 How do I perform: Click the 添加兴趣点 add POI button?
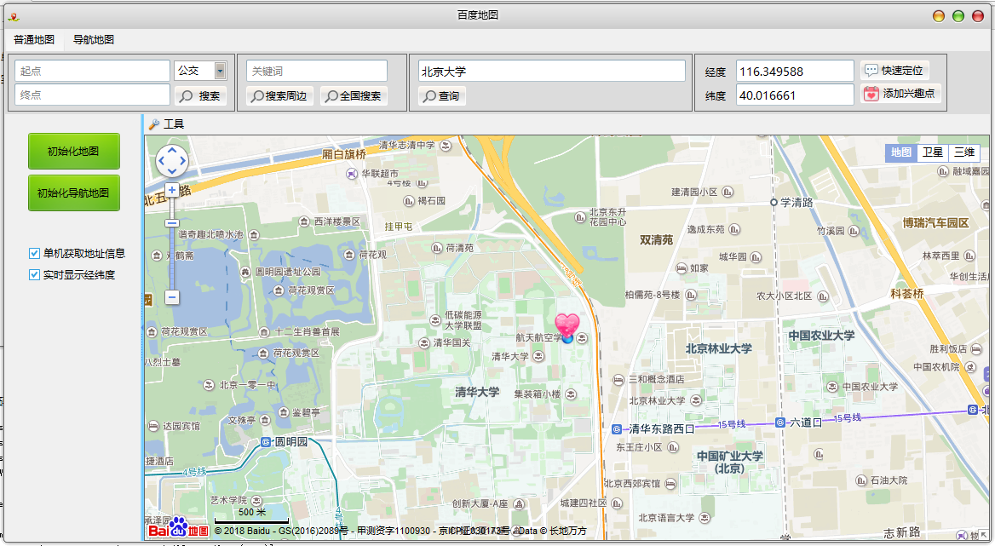tap(900, 93)
